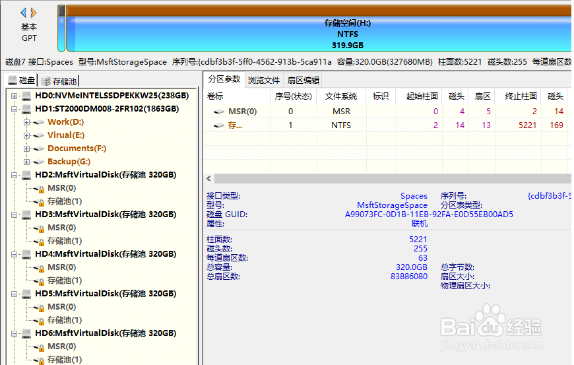Viewport: 574px width, 365px height.
Task: Click locked 存储池(1) icon under HD2
Action: pyautogui.click(x=39, y=202)
